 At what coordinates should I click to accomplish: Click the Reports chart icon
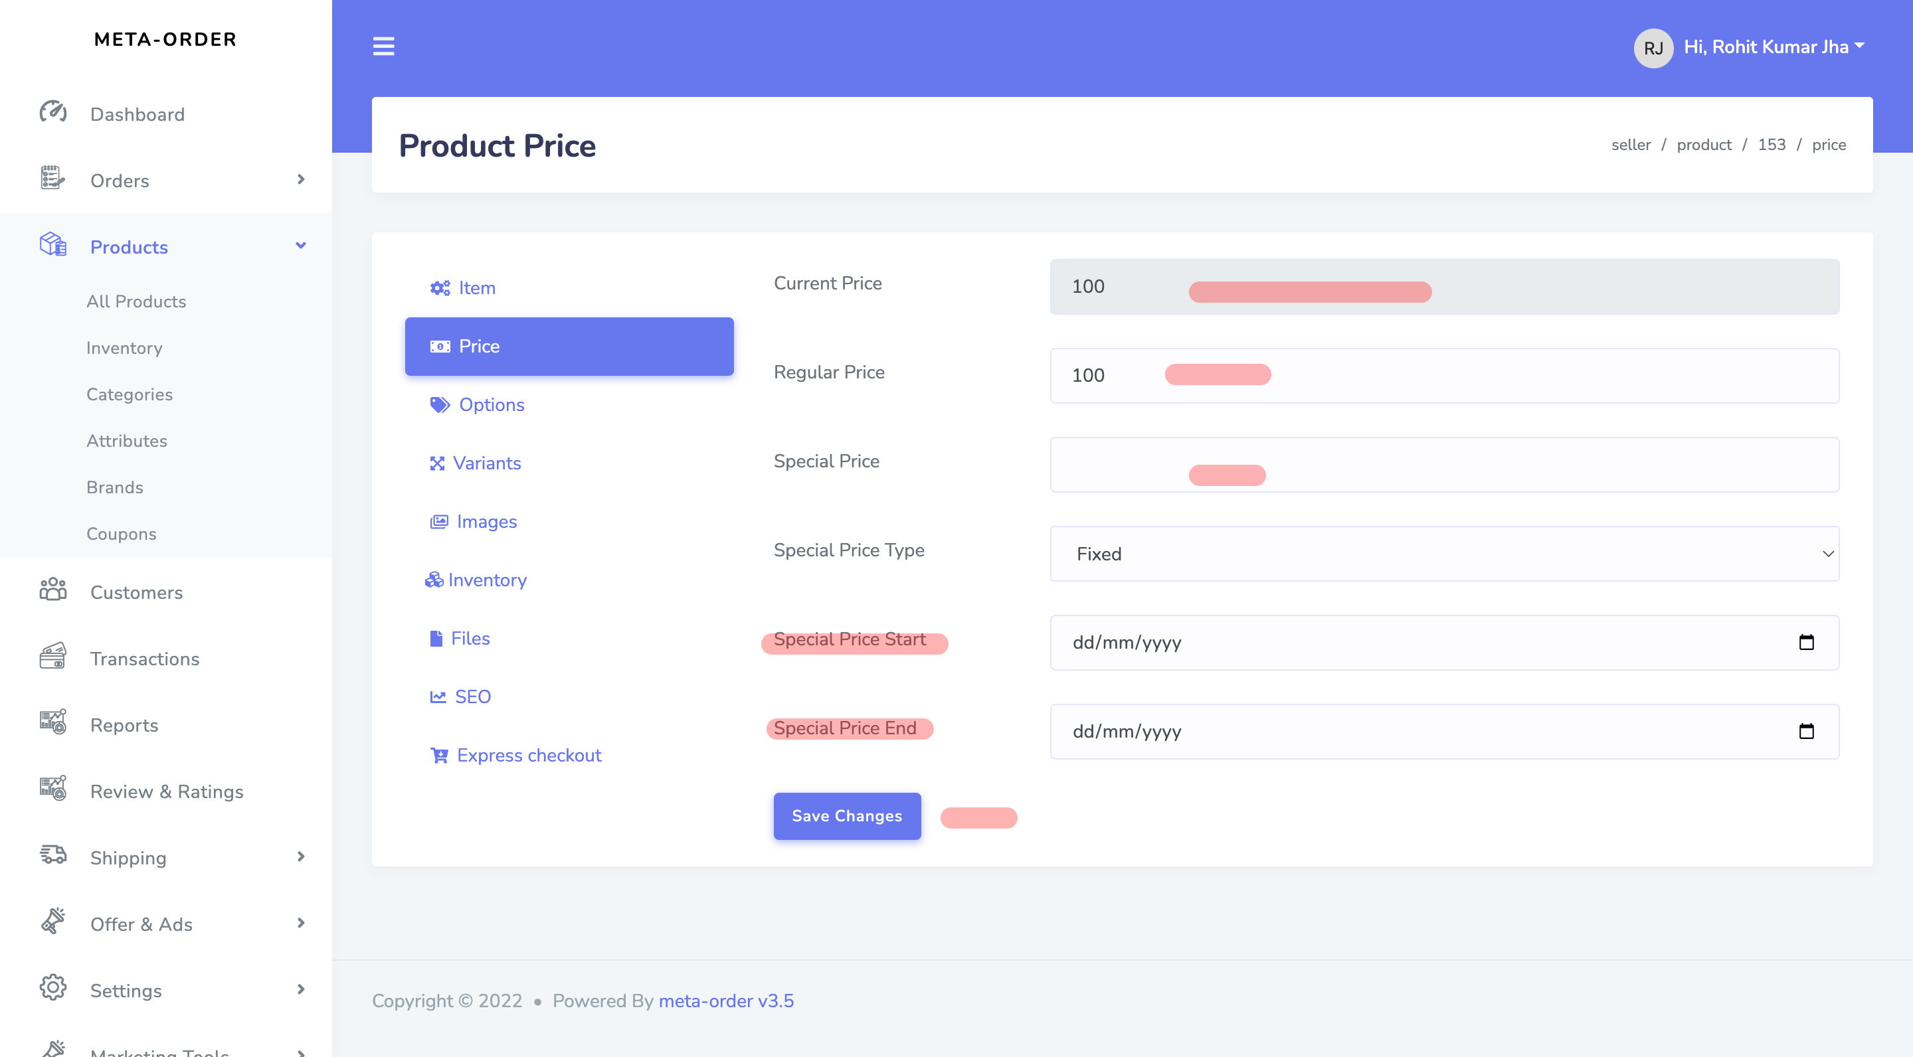(52, 723)
